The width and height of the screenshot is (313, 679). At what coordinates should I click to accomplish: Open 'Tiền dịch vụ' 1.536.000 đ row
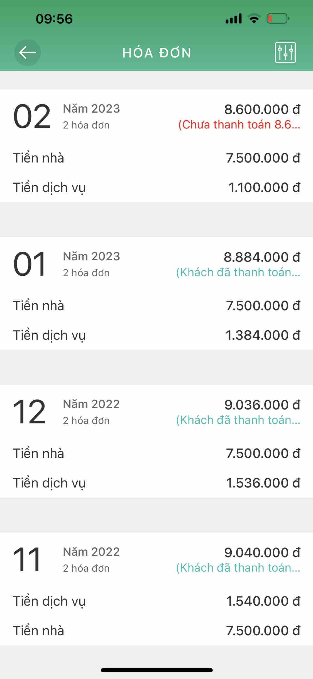tap(156, 483)
